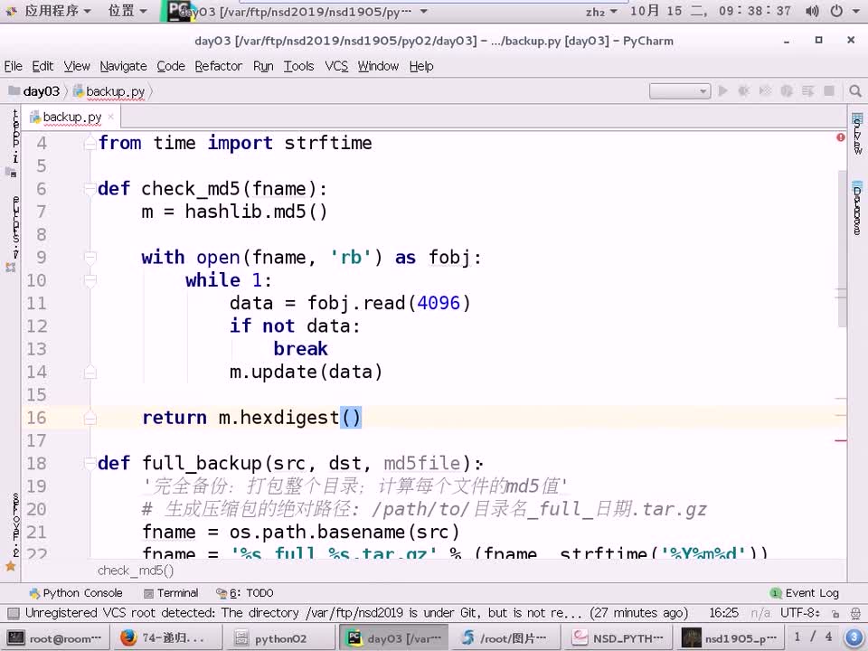868x651 pixels.
Task: Click the editor vertical scrollbar
Action: click(842, 250)
